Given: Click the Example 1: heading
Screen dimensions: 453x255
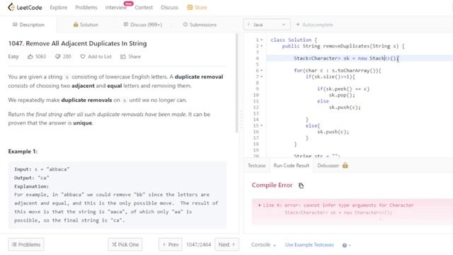Looking at the screenshot, I should tap(23, 152).
